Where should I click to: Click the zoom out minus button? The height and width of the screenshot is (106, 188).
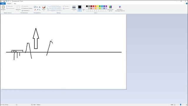[x=175, y=105]
